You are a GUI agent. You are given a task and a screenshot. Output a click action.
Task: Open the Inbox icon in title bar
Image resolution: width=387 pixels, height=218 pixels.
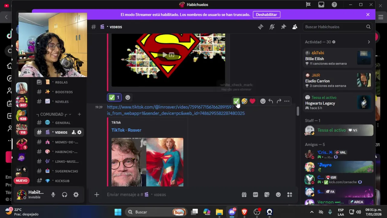pos(321,5)
